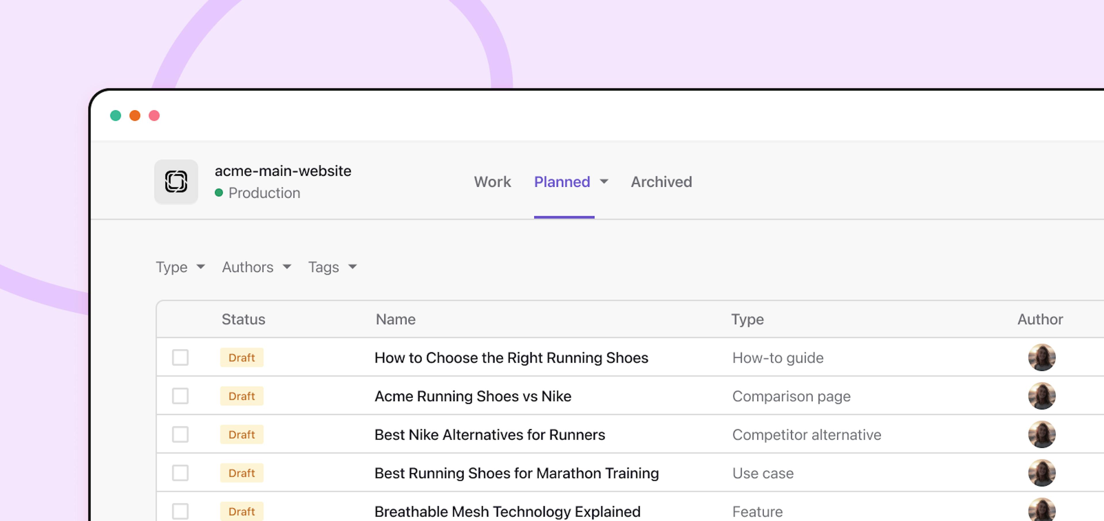
Task: Click the avatar for Best Nike Alternatives row
Action: click(x=1041, y=435)
